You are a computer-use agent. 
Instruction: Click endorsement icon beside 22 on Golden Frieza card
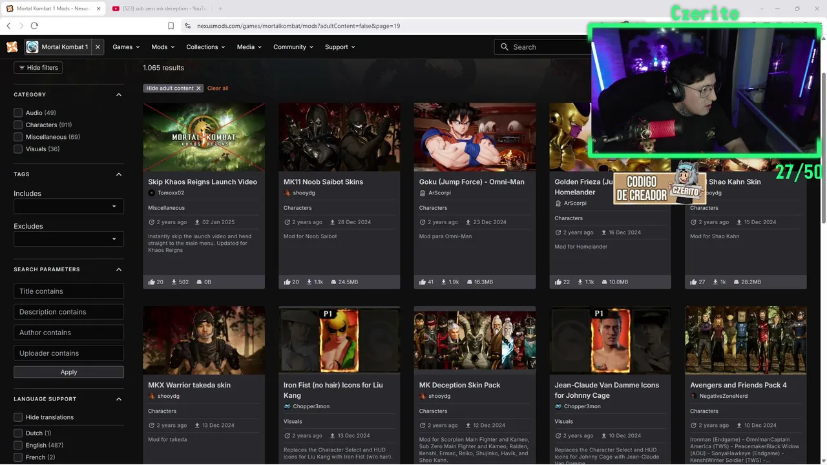point(559,282)
